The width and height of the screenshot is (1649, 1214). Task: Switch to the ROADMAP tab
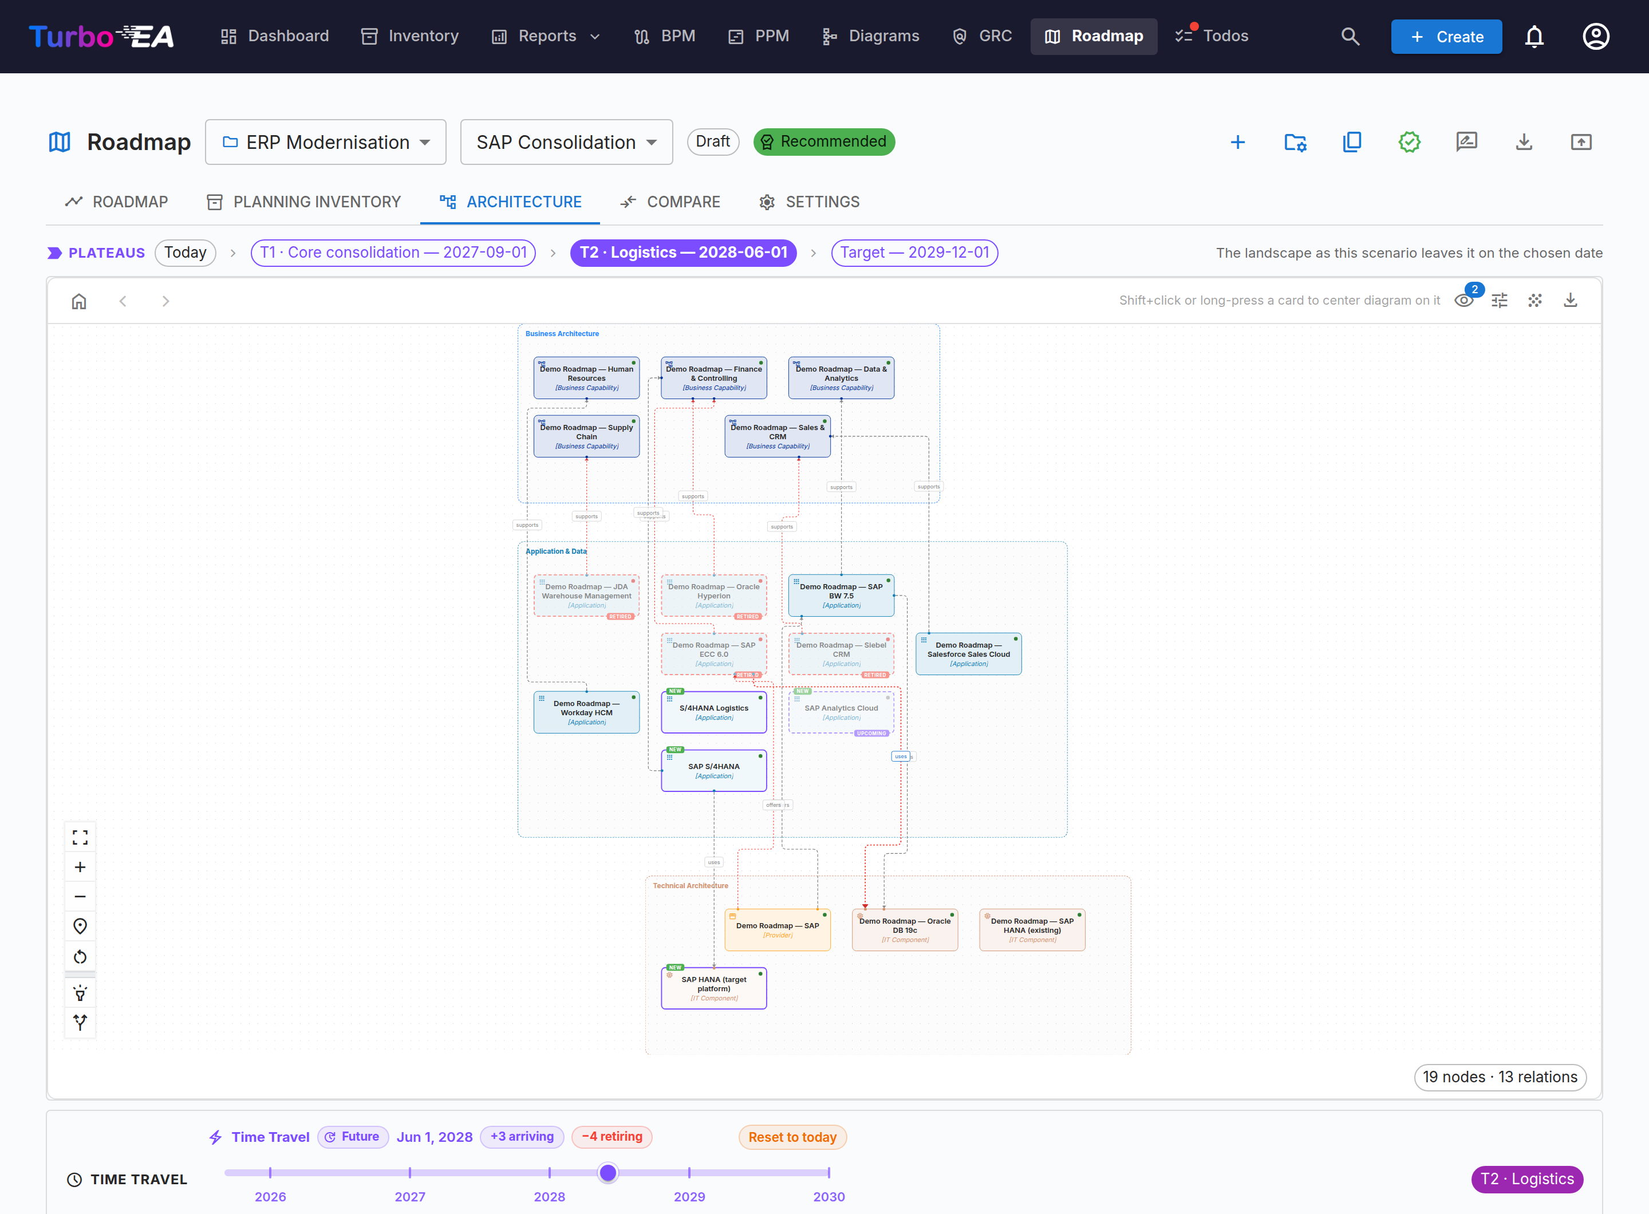pyautogui.click(x=116, y=202)
